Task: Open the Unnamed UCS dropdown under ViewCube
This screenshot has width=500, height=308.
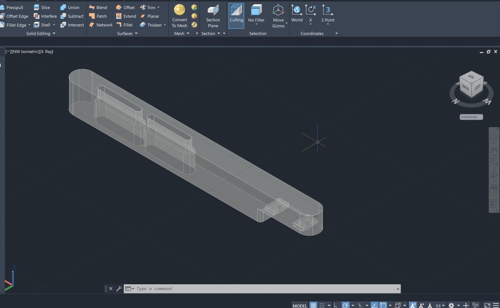Action: pos(471,117)
